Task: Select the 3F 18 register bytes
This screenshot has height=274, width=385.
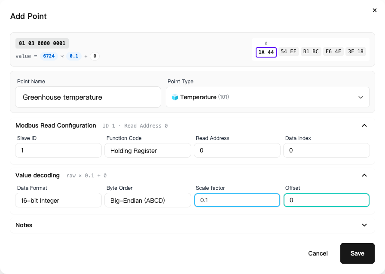Action: coord(355,52)
